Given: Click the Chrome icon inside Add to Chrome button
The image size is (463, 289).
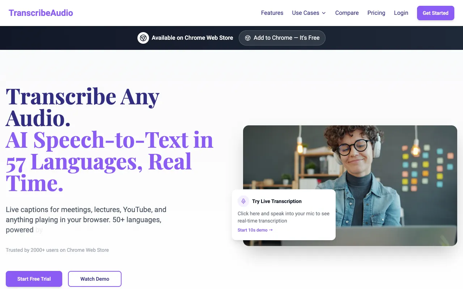Looking at the screenshot, I should (x=248, y=38).
